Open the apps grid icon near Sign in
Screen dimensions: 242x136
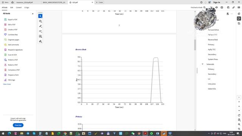point(209,2)
